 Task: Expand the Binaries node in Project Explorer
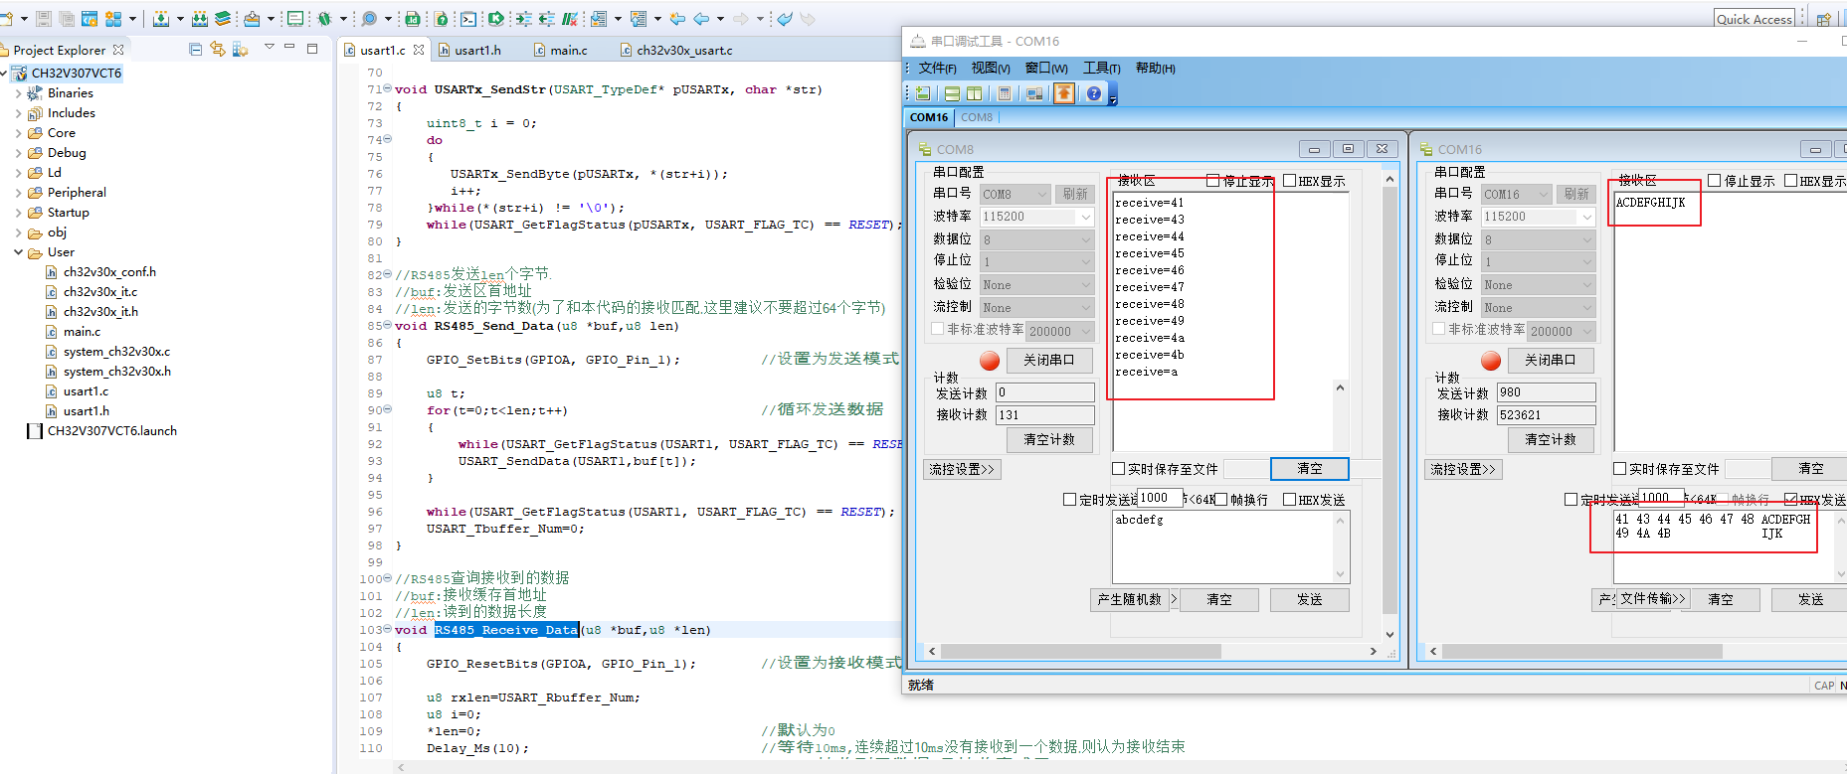point(18,93)
